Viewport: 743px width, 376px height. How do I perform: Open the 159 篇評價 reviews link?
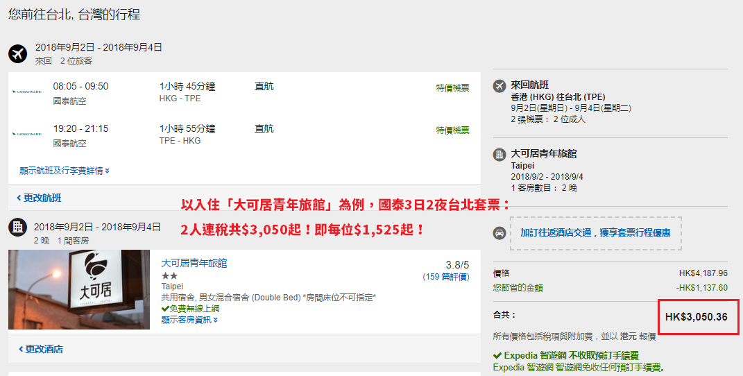[x=446, y=277]
